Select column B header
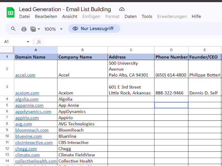This screenshot has width=222, height=166. coord(82,50)
